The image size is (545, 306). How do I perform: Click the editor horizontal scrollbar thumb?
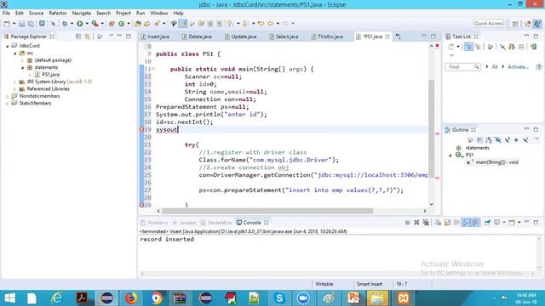pyautogui.click(x=267, y=211)
